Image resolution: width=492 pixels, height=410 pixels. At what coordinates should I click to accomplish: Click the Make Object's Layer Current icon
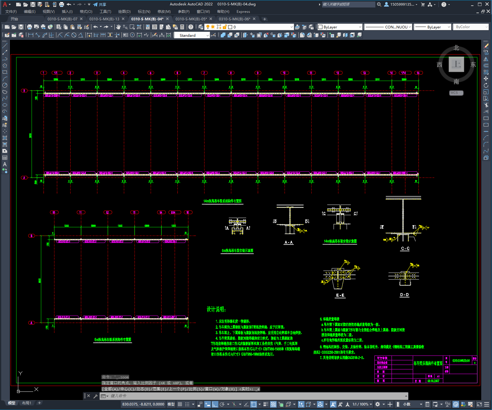click(297, 27)
